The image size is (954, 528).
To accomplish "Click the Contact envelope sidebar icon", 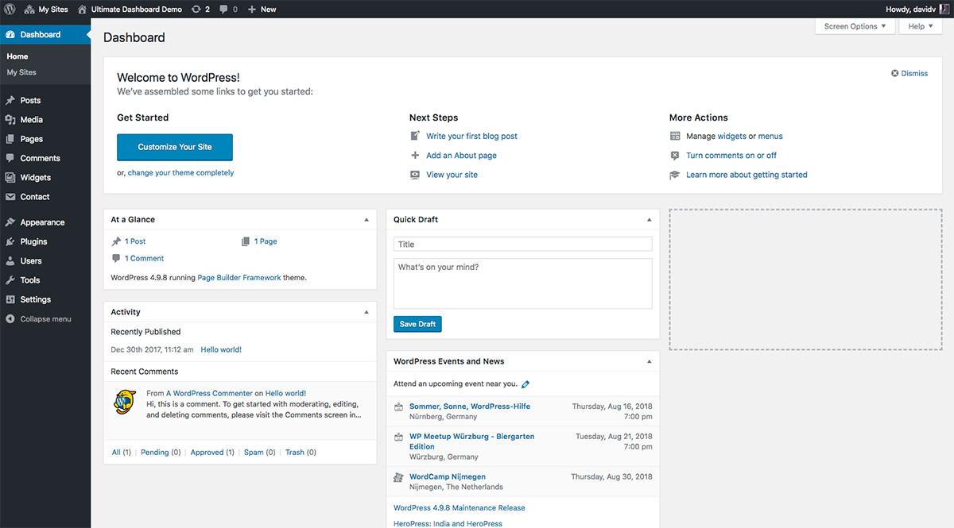I will point(10,197).
